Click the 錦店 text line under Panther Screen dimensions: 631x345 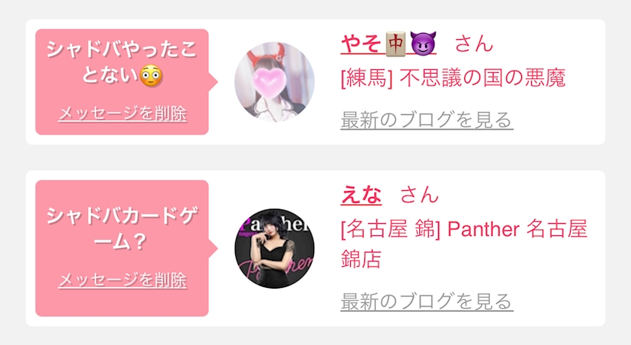pos(361,259)
